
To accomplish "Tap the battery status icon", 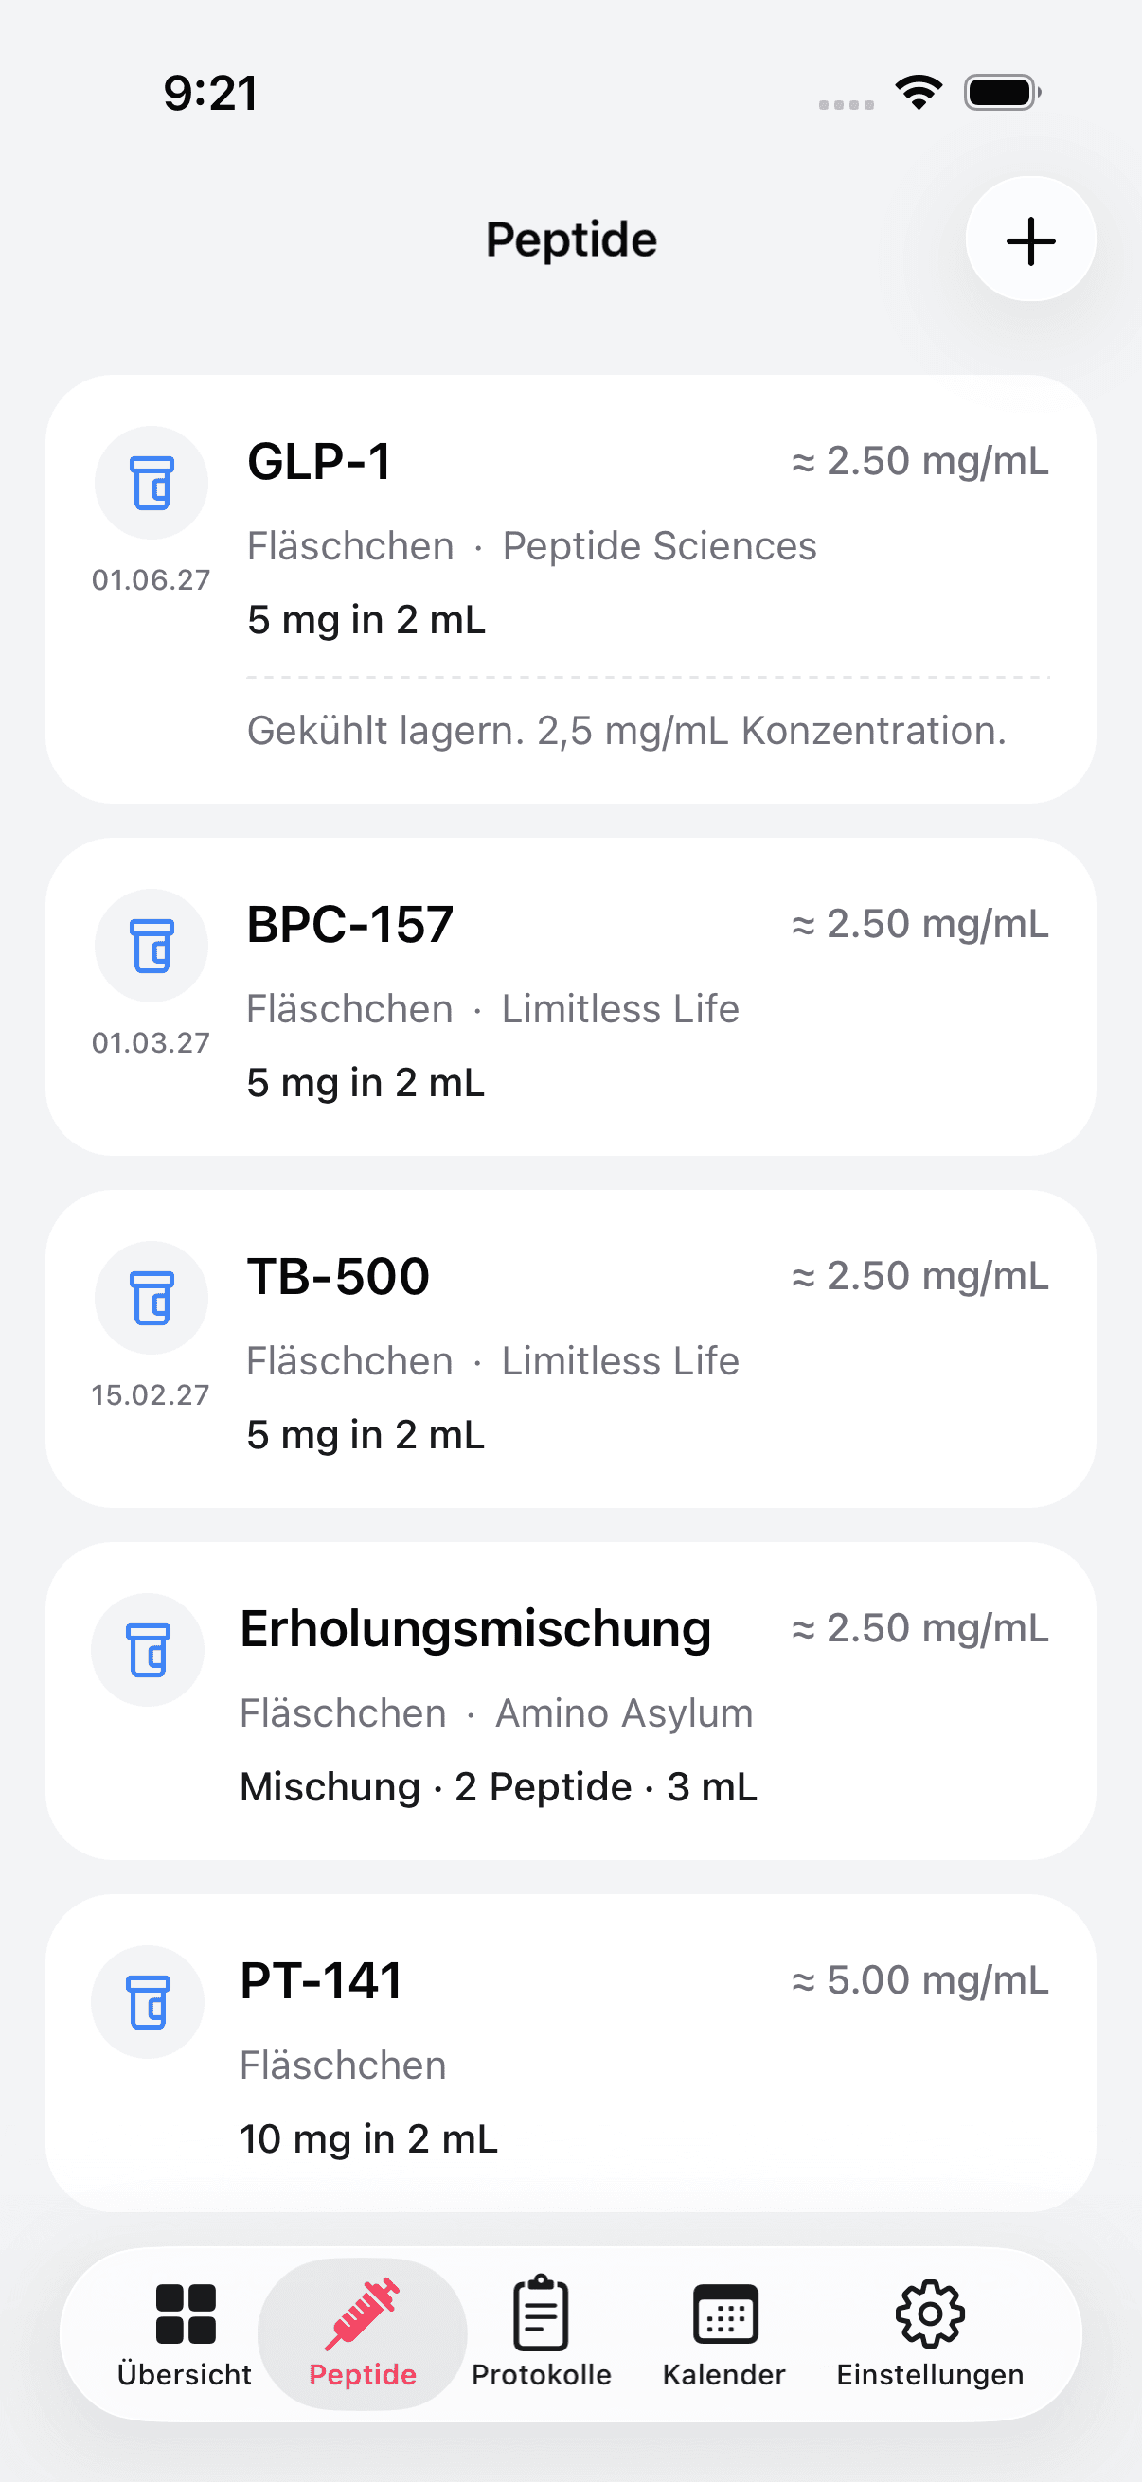I will pos(1001,93).
